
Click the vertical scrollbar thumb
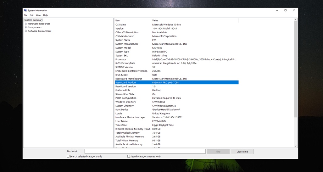(x=296, y=69)
